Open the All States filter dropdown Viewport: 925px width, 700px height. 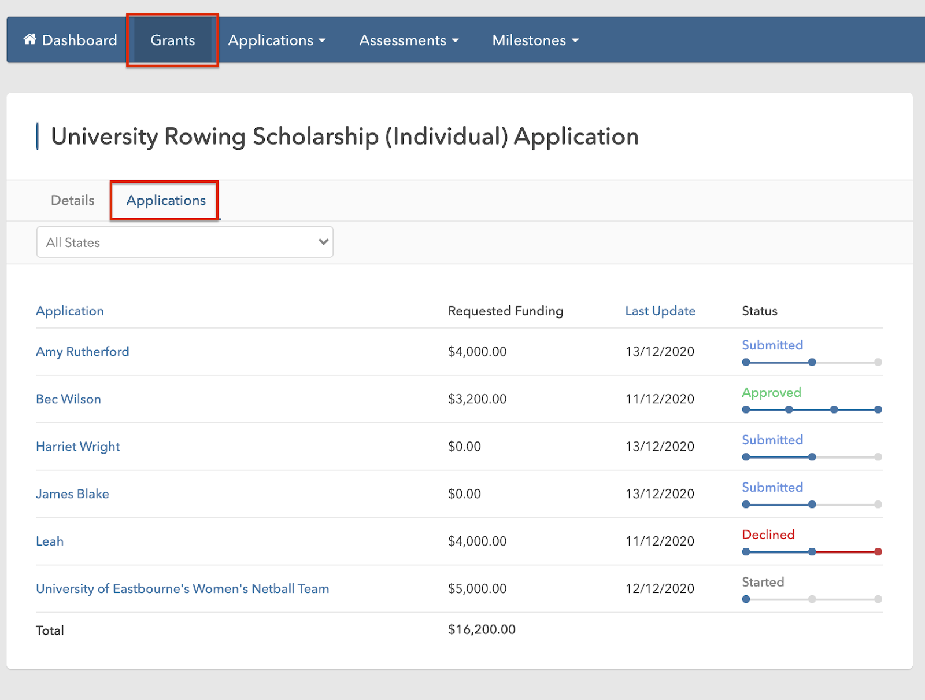pyautogui.click(x=185, y=242)
